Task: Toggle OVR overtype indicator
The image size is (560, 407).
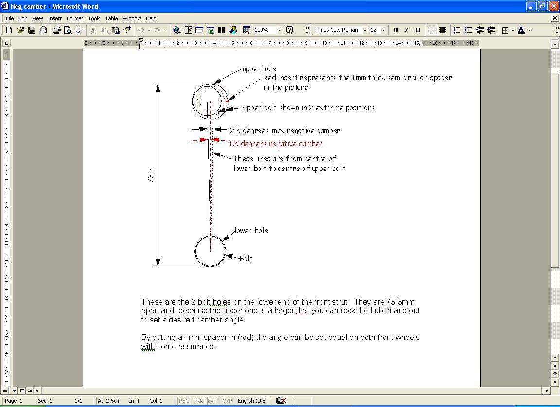Action: pyautogui.click(x=227, y=401)
